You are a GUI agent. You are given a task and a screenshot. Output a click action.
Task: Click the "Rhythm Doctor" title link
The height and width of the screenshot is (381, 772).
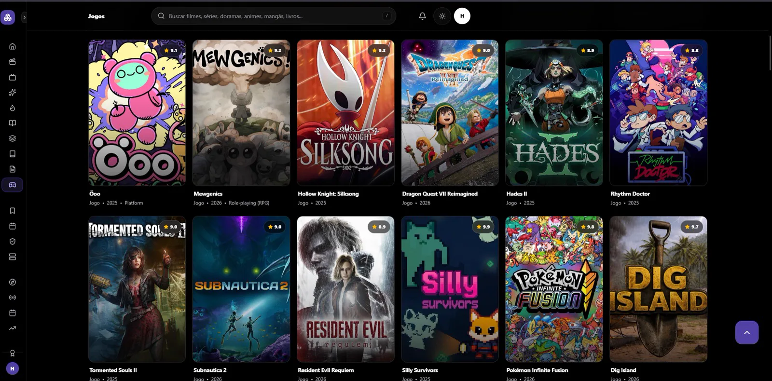tap(630, 193)
